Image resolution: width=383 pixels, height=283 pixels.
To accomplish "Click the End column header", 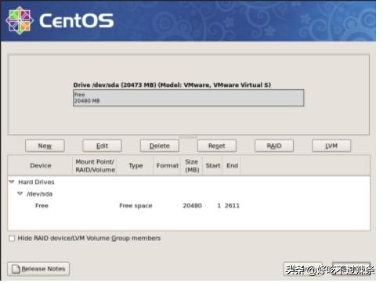I will [x=232, y=165].
